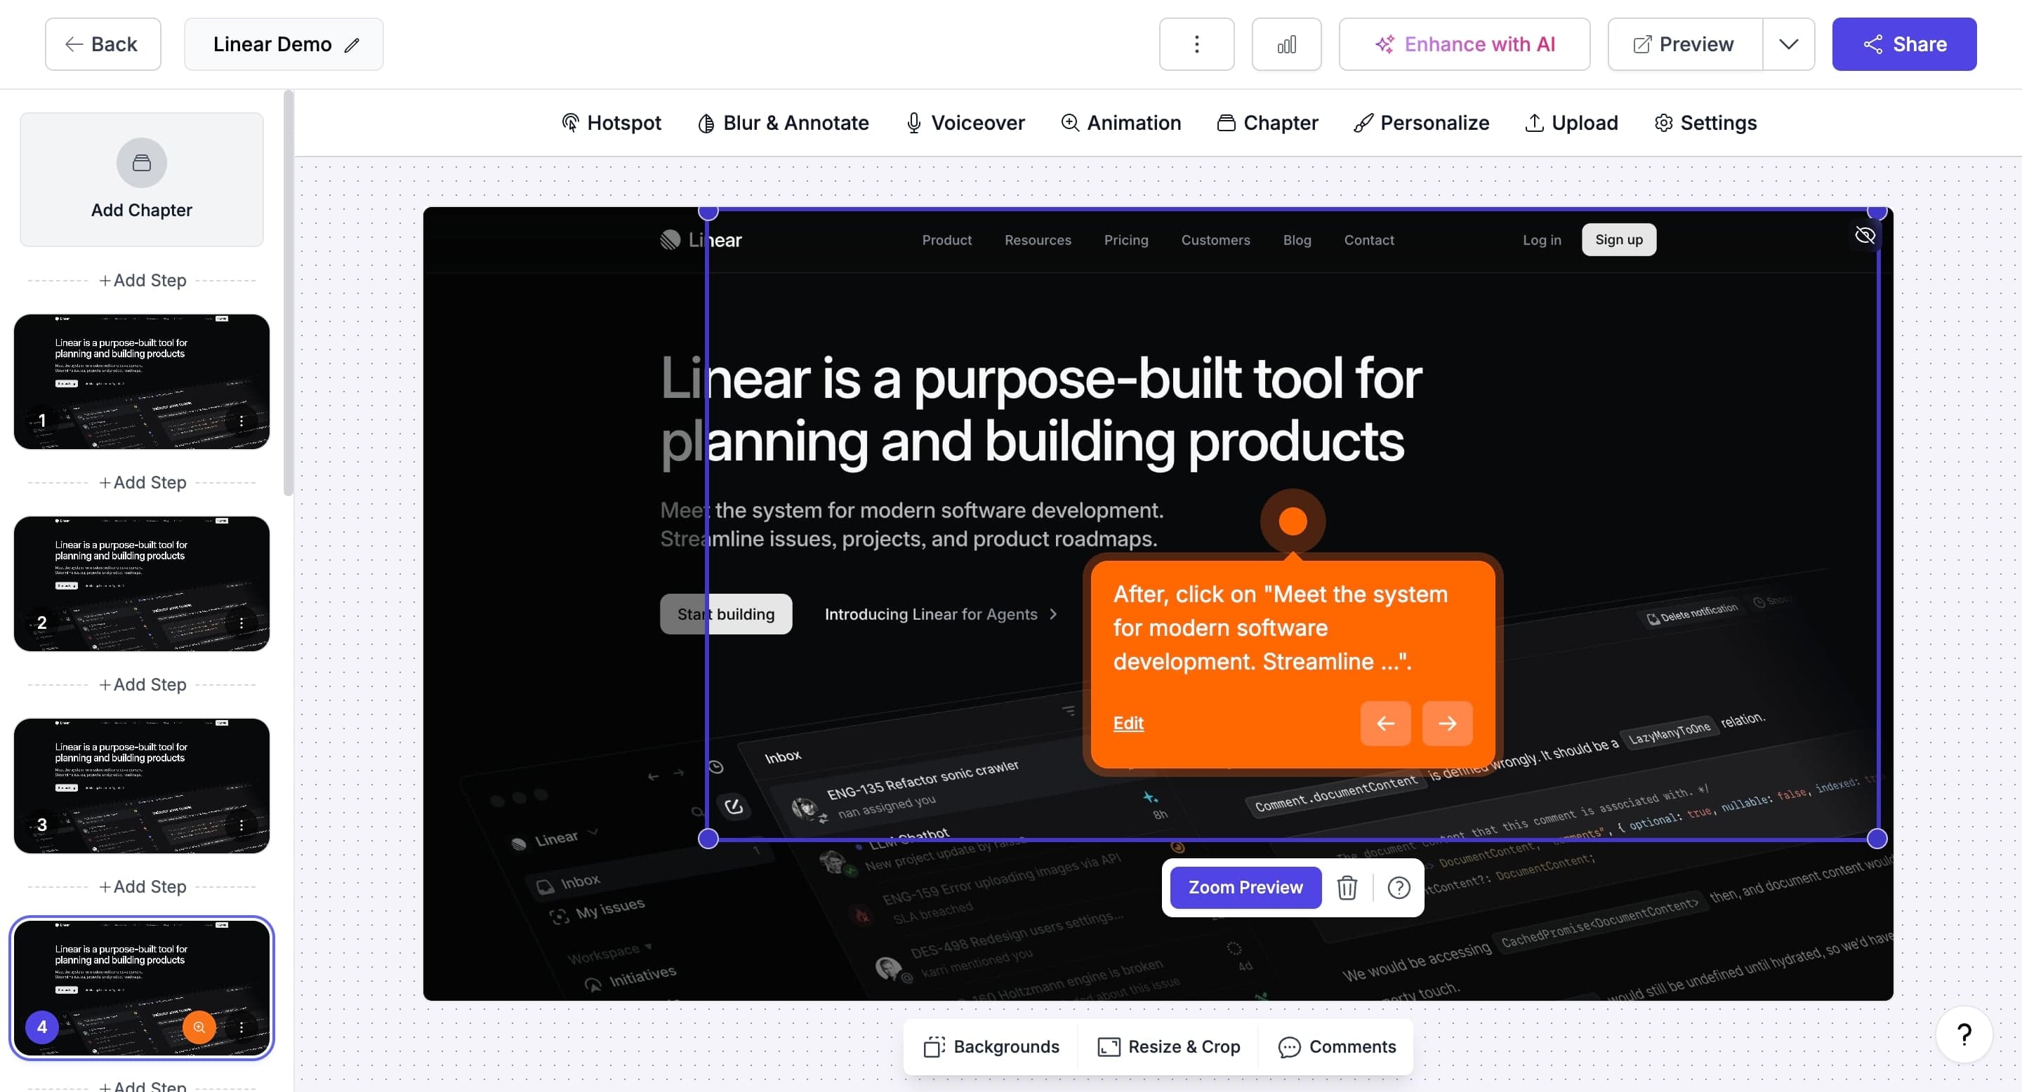The image size is (2022, 1092).
Task: Click Pricing in captured Linear nav
Action: pos(1125,240)
